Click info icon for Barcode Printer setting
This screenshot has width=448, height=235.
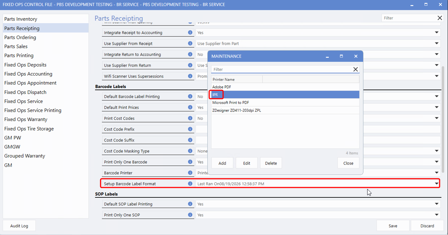190,173
